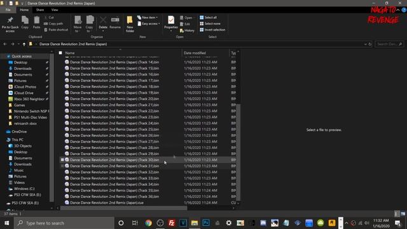The width and height of the screenshot is (407, 229).
Task: Go up one folder level
Action: click(24, 44)
